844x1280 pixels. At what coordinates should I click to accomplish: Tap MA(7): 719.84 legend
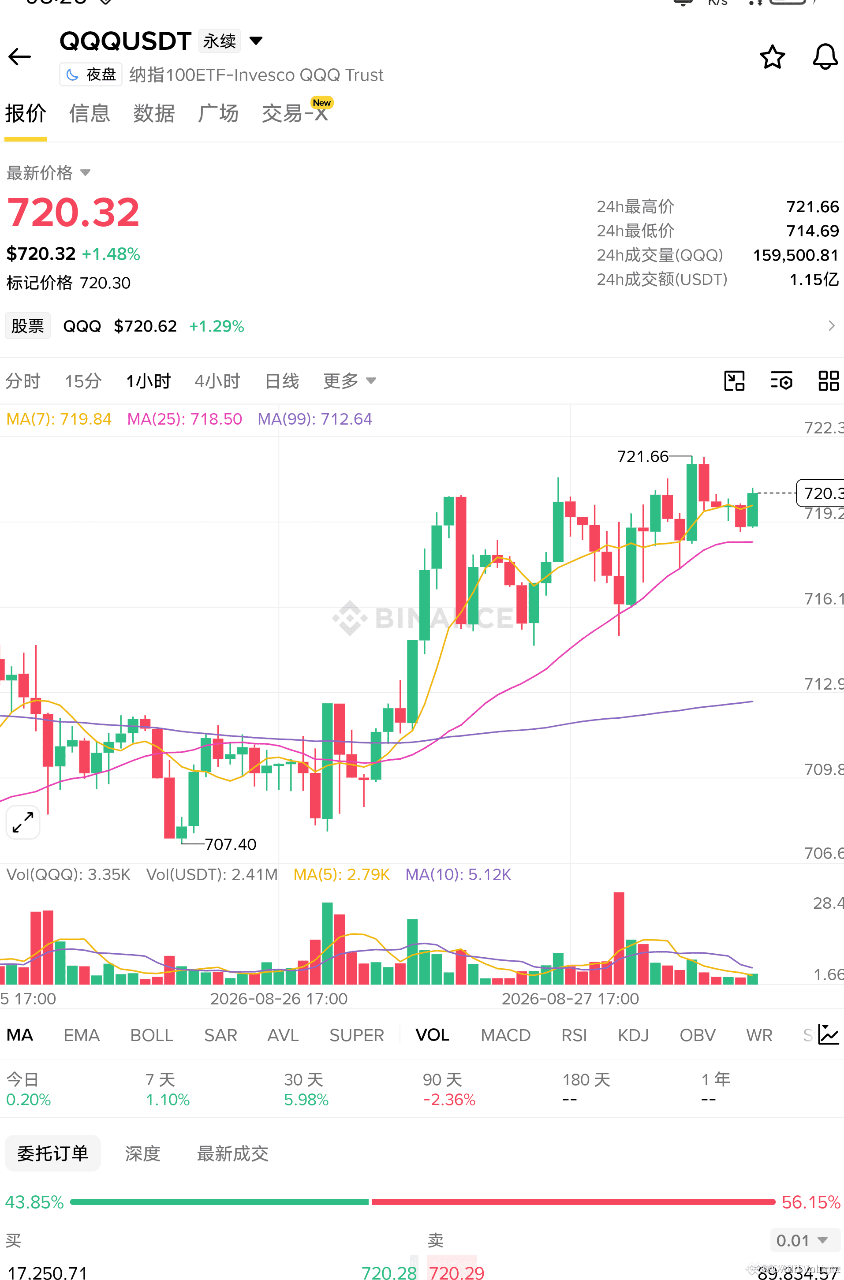pos(59,419)
